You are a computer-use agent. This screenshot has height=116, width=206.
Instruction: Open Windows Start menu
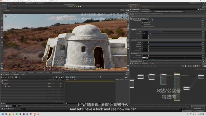point(3,114)
